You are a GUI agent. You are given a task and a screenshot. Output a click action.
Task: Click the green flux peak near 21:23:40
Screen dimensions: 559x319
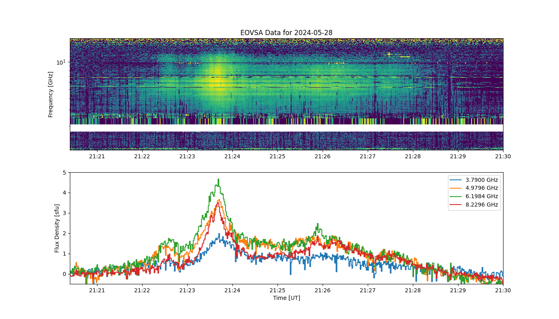pos(218,180)
